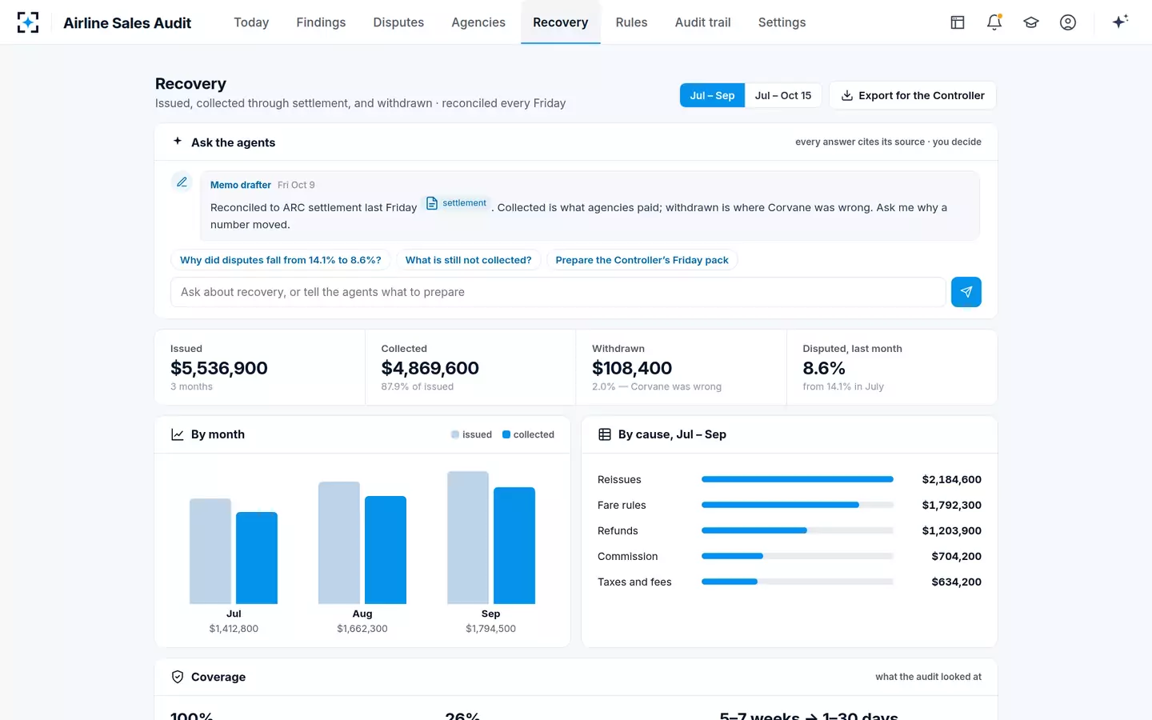This screenshot has height=720, width=1152.
Task: Click the Taxes and fees row label
Action: tap(634, 582)
